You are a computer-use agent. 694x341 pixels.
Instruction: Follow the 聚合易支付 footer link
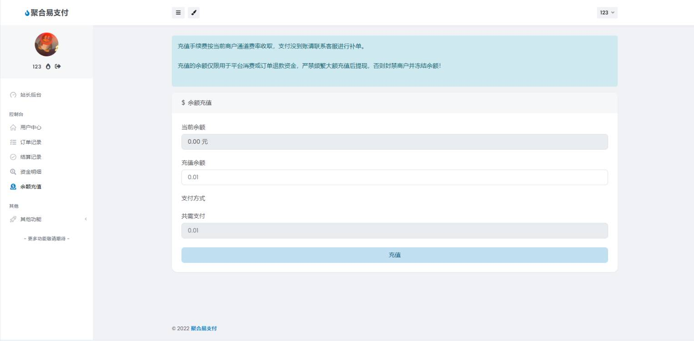(x=204, y=328)
